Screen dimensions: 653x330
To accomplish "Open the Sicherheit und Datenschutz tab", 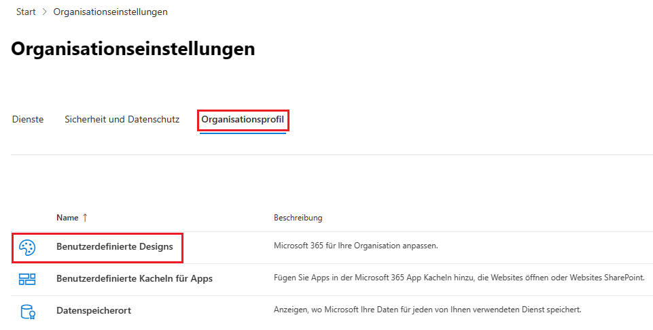I will tap(122, 119).
